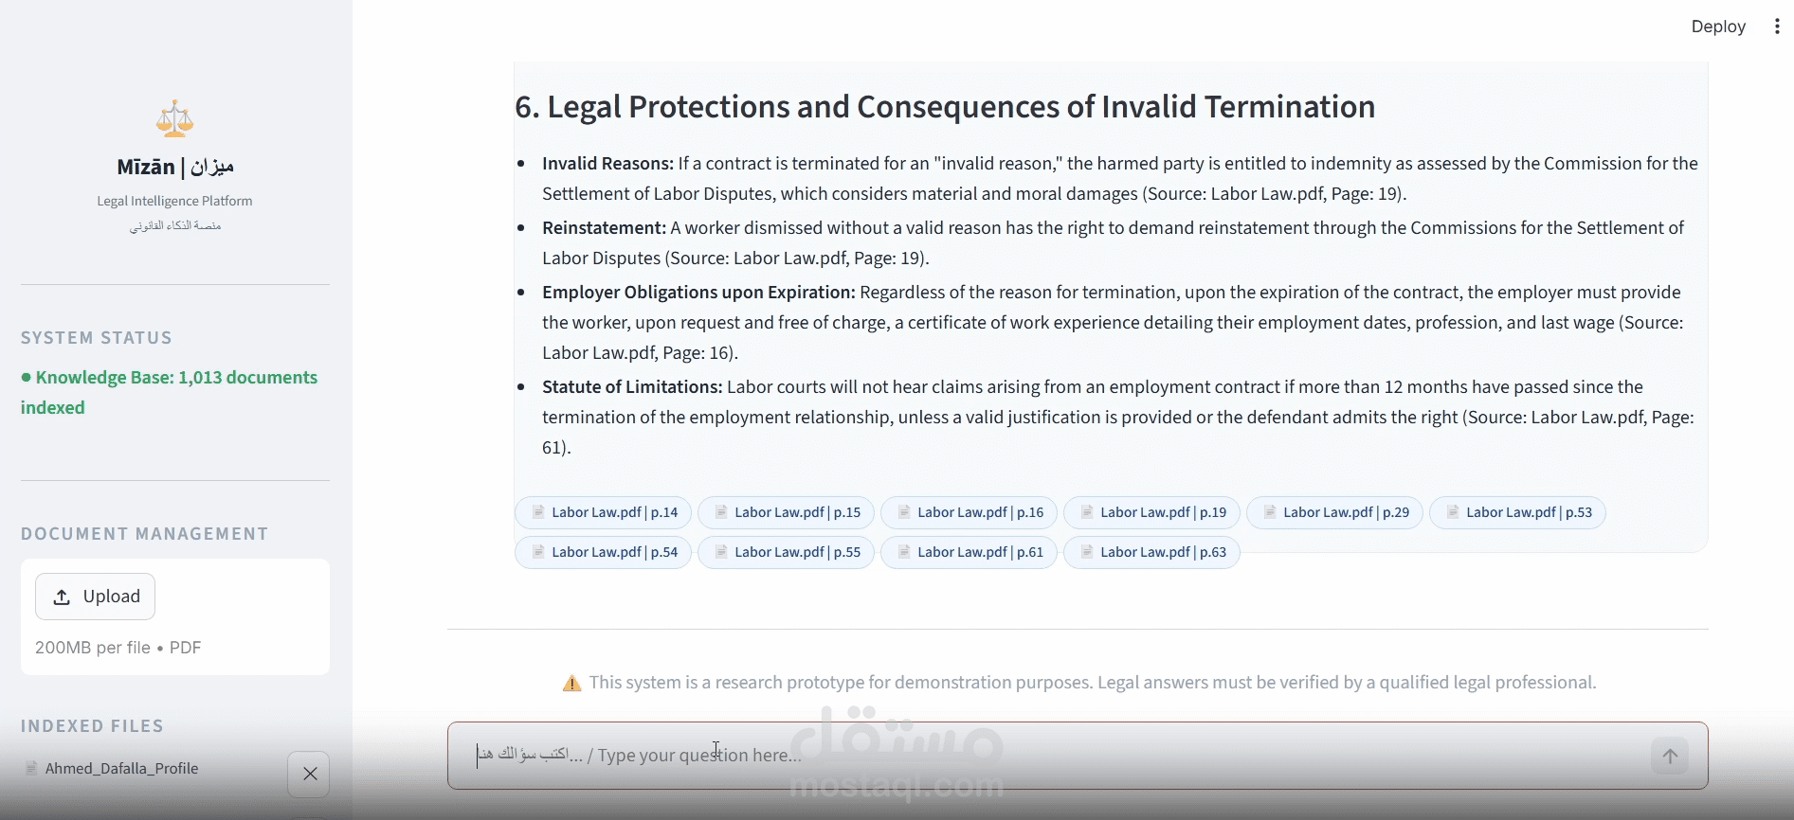Click the document icon on p.16 chip
Image resolution: width=1794 pixels, height=820 pixels.
[x=904, y=512]
